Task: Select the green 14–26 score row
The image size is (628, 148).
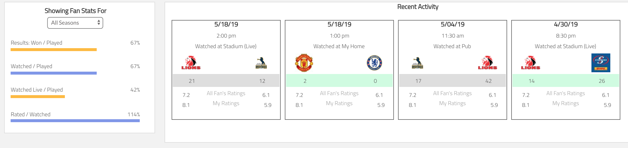Action: [x=566, y=81]
